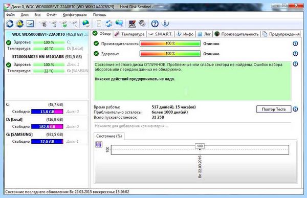Viewport: 307px width, 198px height.
Task: Click help icon next to Повтор Теста
Action: pyautogui.click(x=295, y=109)
